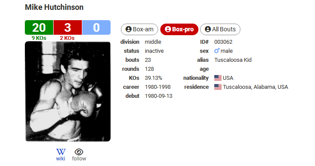Click the person icon in Box-pro
Screen dimensions: 315x166
[168, 29]
